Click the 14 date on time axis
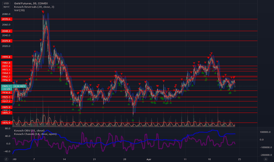This screenshot has height=162, width=274. pyautogui.click(x=64, y=159)
